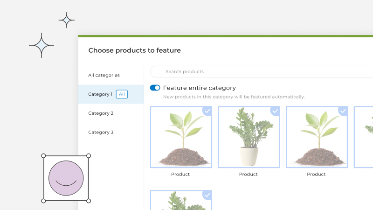Select the partially shown bottom-row product thumbnail
This screenshot has height=210, width=373.
181,200
